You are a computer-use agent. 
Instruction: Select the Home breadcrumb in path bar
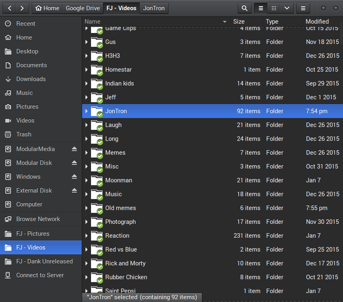(x=47, y=8)
